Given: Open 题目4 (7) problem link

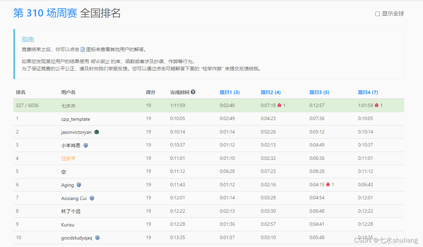Looking at the screenshot, I should tap(368, 92).
